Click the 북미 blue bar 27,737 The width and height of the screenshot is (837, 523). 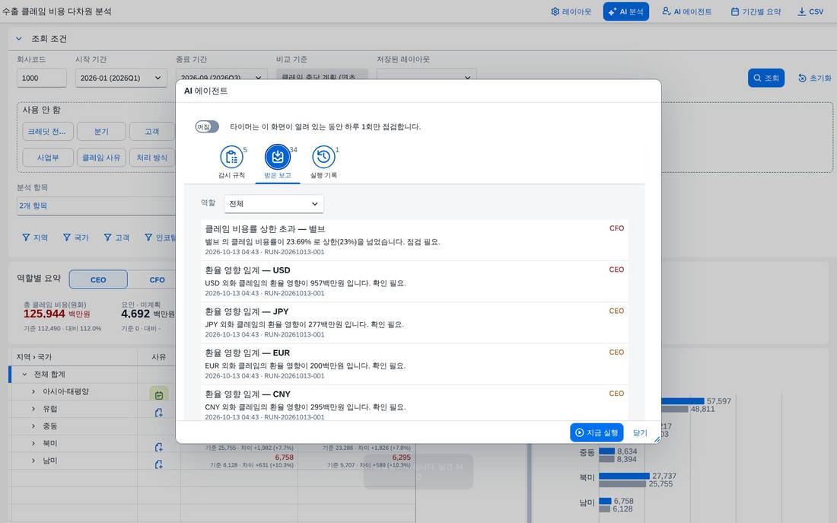pos(624,476)
